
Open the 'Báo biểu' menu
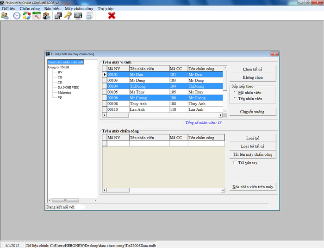click(52, 9)
